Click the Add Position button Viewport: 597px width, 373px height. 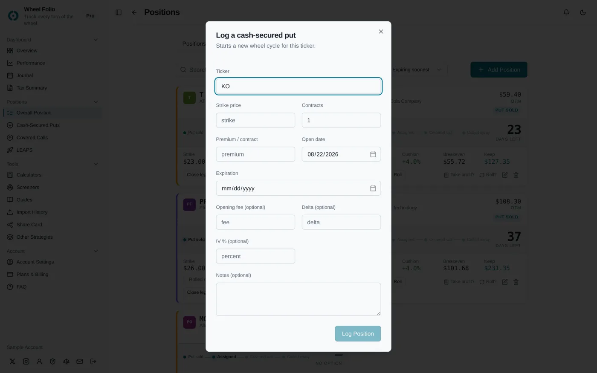tap(498, 69)
